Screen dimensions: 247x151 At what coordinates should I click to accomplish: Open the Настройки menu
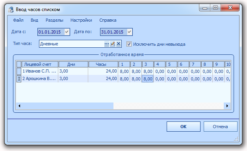tap(81, 20)
